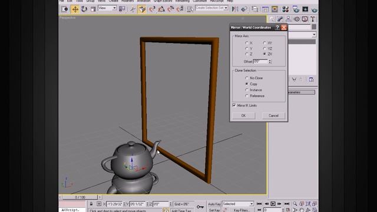Click the Z coordinate field
Image resolution: width=377 pixels, height=212 pixels.
click(x=161, y=204)
